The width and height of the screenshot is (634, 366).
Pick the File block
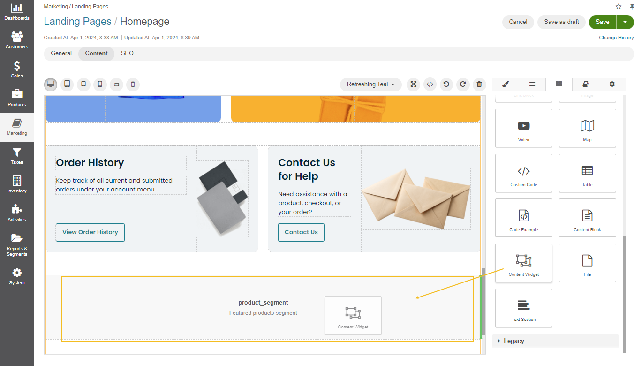pos(588,263)
